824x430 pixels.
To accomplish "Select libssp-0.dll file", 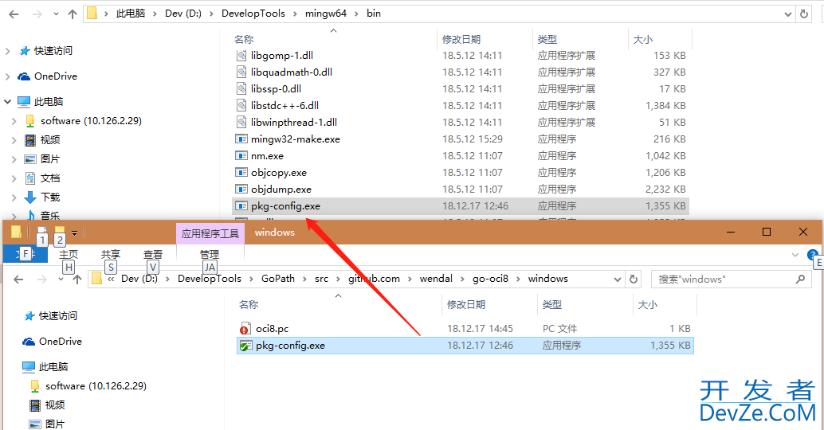I will coord(461,88).
